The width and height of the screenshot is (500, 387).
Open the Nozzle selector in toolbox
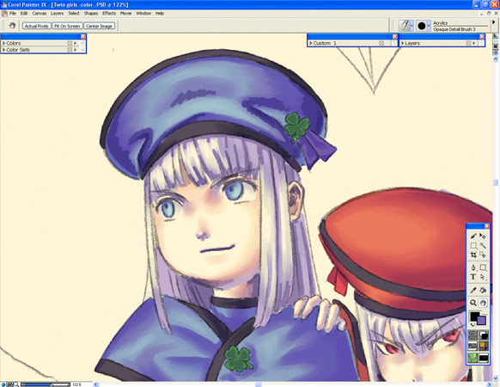click(483, 357)
